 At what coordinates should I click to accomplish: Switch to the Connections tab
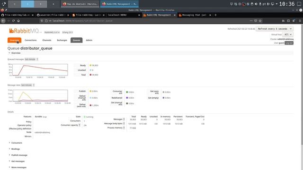tap(30, 40)
